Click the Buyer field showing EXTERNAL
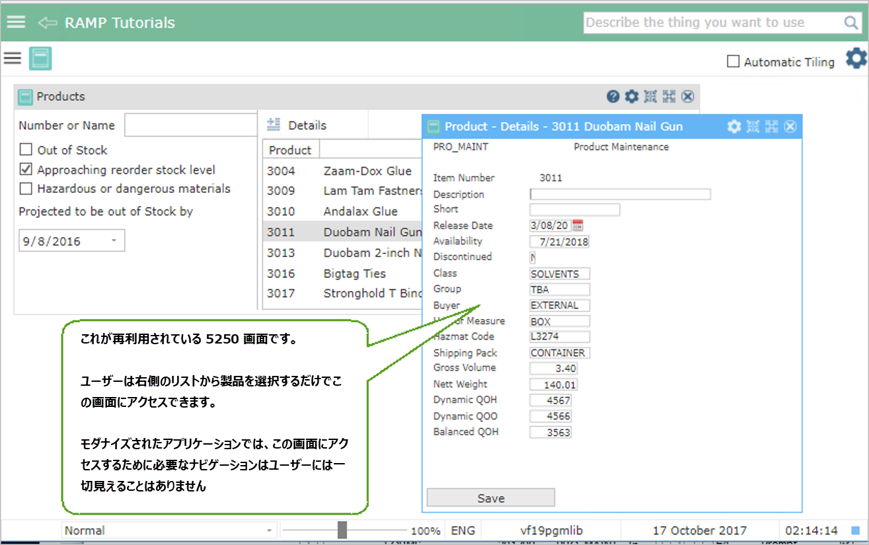This screenshot has width=869, height=545. coord(560,305)
